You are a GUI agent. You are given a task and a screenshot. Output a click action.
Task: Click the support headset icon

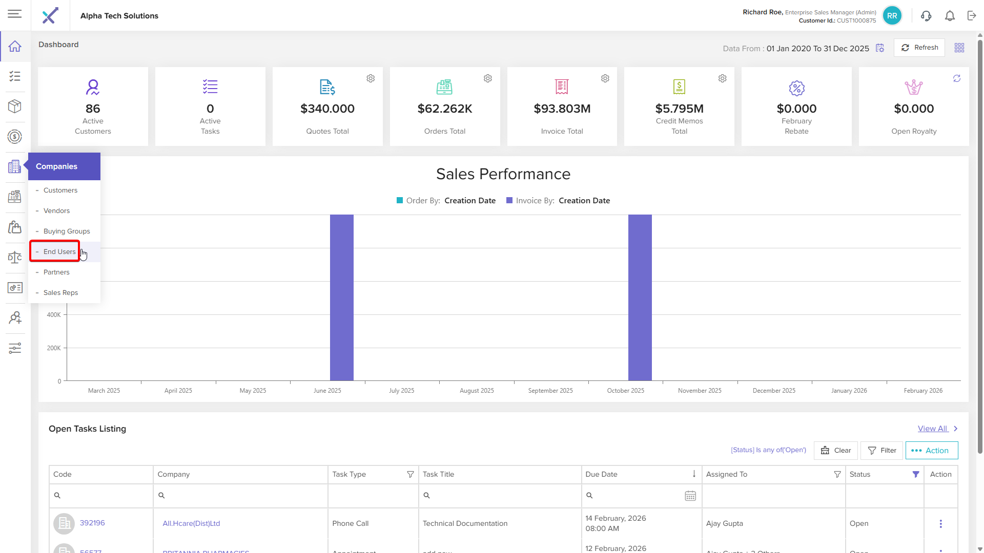[x=926, y=16]
